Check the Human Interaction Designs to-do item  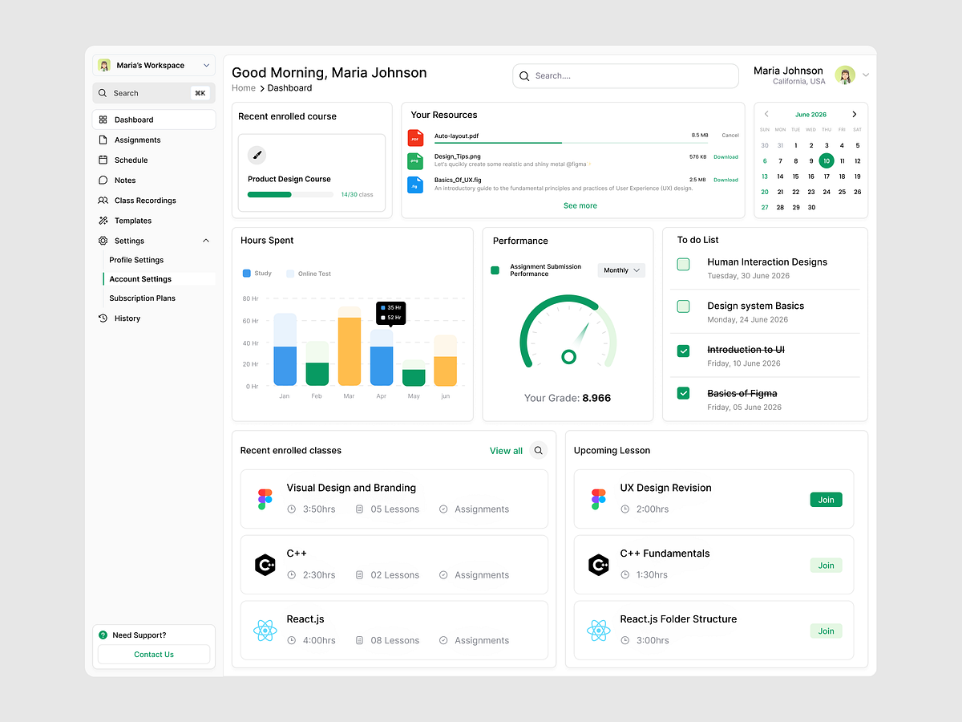coord(683,264)
